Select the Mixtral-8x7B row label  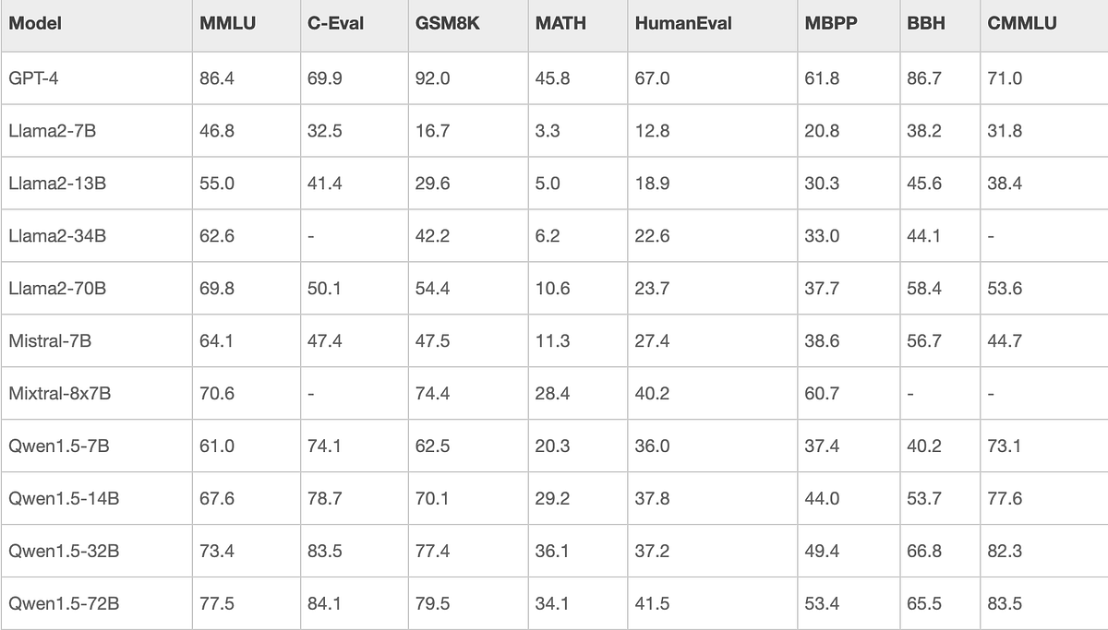tap(60, 394)
